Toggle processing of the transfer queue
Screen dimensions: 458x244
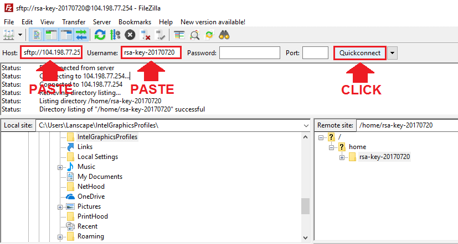click(115, 35)
